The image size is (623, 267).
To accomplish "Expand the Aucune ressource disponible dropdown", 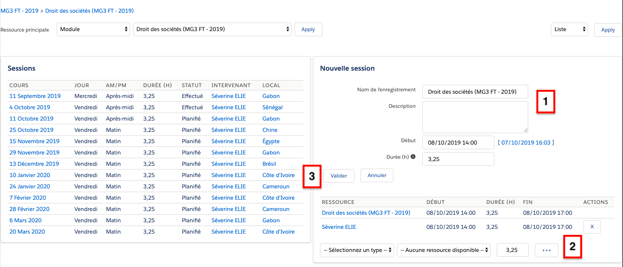I will [443, 250].
